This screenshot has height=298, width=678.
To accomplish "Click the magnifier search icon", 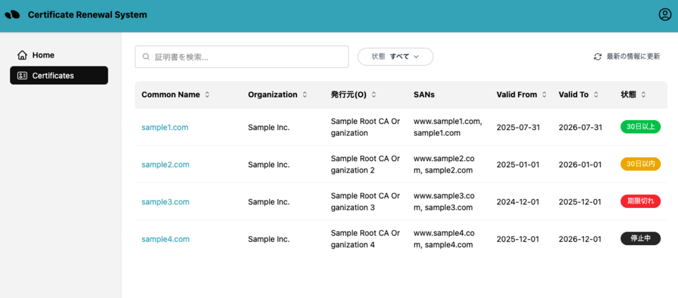I will coord(146,57).
